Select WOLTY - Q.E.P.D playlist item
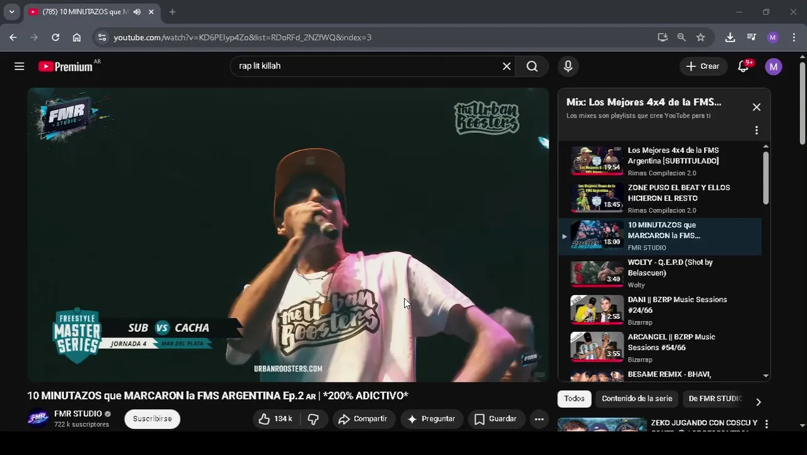The height and width of the screenshot is (455, 807). (660, 274)
